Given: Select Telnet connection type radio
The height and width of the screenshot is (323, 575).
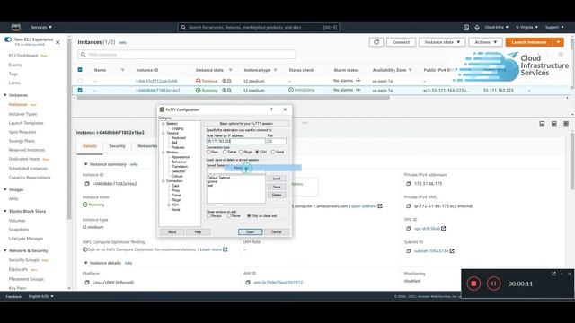Looking at the screenshot, I should (x=225, y=152).
